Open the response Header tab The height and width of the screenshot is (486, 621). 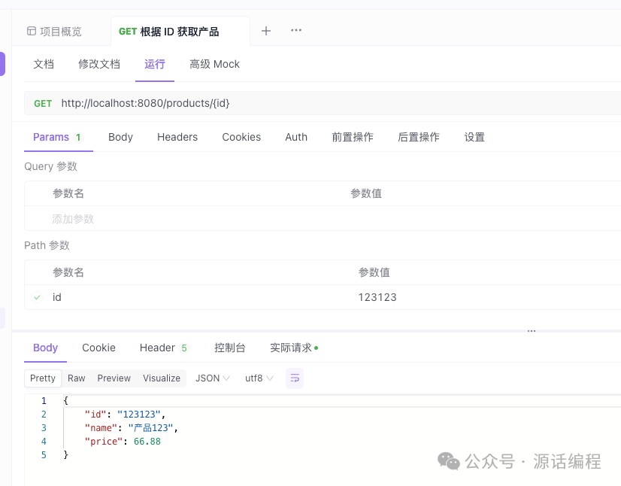164,348
